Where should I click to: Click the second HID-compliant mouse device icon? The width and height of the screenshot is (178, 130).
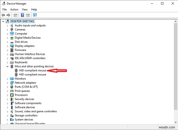[x=16, y=74]
